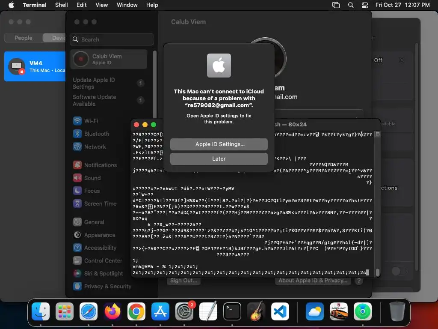
Task: Open the Weather app in Dock
Action: (x=315, y=311)
